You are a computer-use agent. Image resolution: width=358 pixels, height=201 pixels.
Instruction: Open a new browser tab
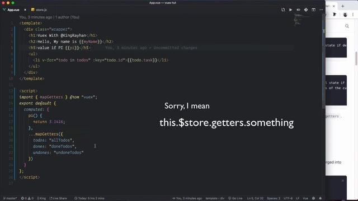[343, 6]
